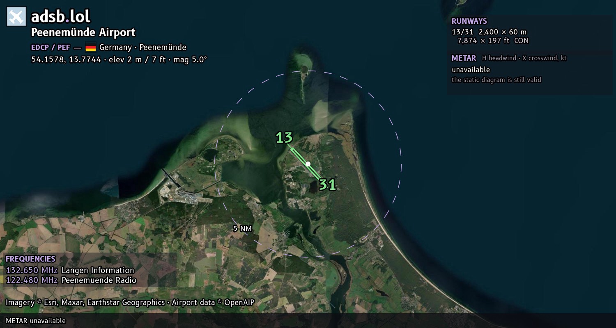Click the German flag icon
This screenshot has width=616, height=328.
point(91,47)
